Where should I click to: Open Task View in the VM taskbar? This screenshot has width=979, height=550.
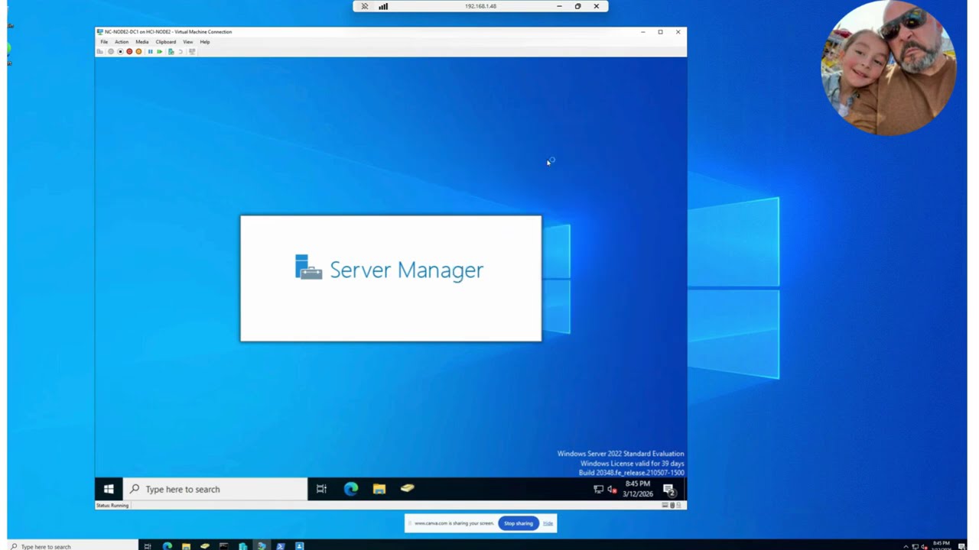pos(321,489)
